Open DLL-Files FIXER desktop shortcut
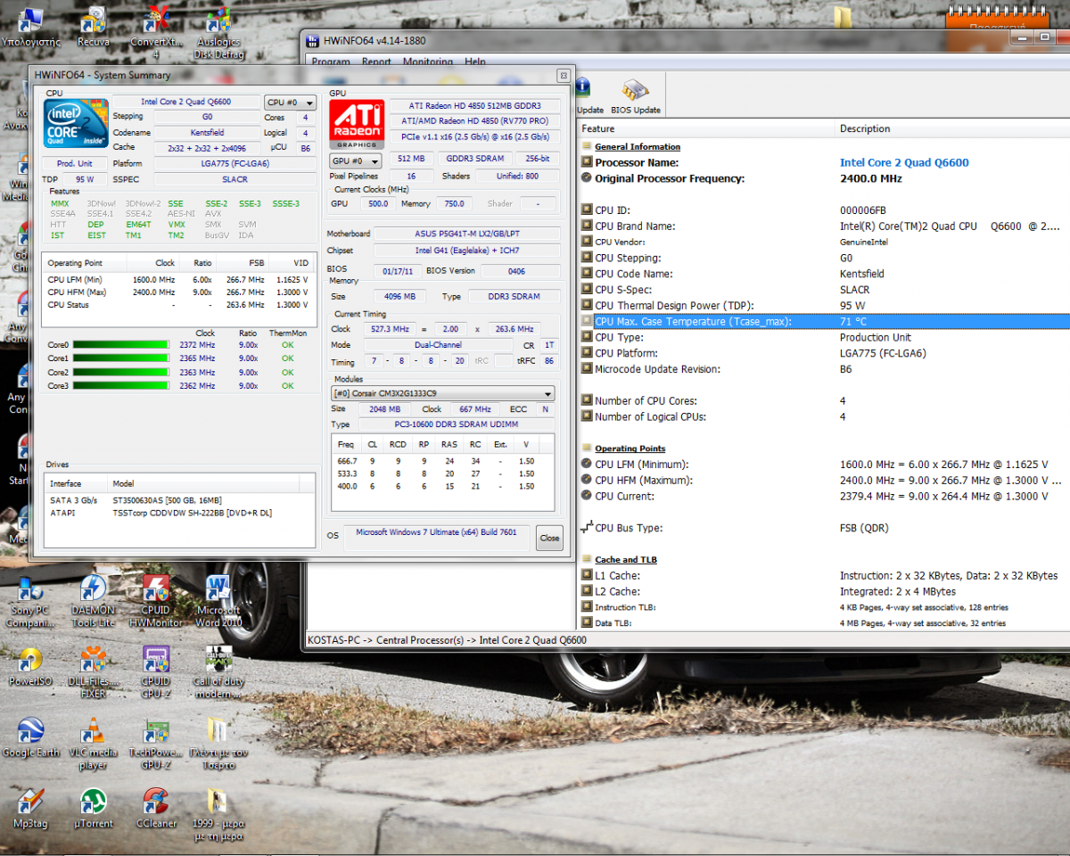 pyautogui.click(x=94, y=673)
